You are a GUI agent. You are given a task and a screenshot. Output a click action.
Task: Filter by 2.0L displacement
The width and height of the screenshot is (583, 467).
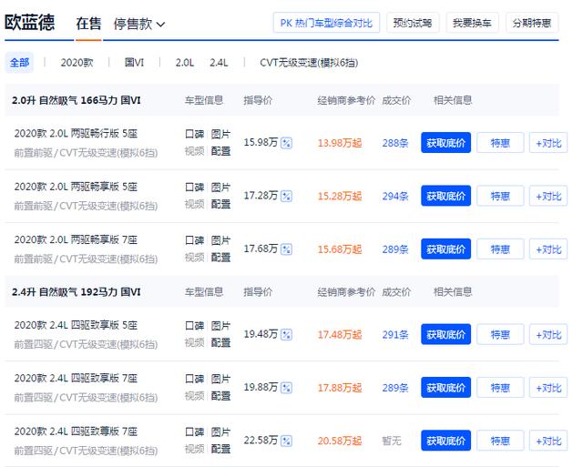click(x=185, y=63)
